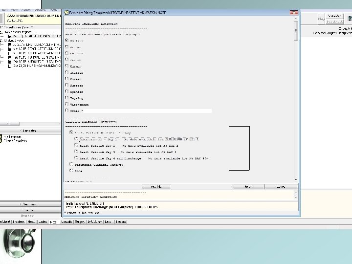Viewport: 352px width, 264px height.
Task: Click the Finish button in dialog
Action: 248,187
